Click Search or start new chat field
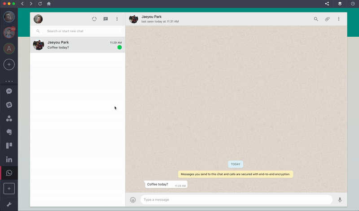The width and height of the screenshot is (359, 211). click(77, 31)
